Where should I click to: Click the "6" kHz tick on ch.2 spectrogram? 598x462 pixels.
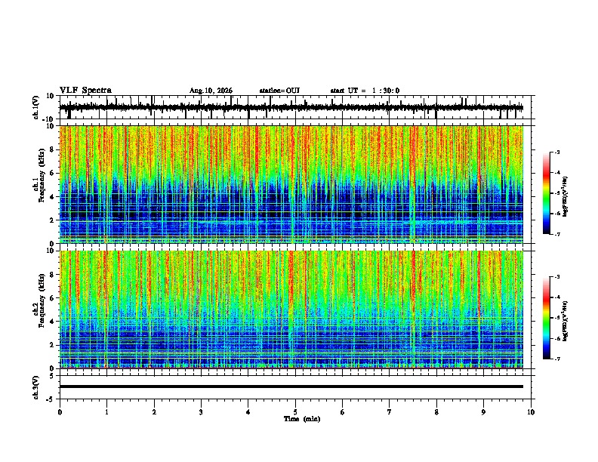(52, 298)
